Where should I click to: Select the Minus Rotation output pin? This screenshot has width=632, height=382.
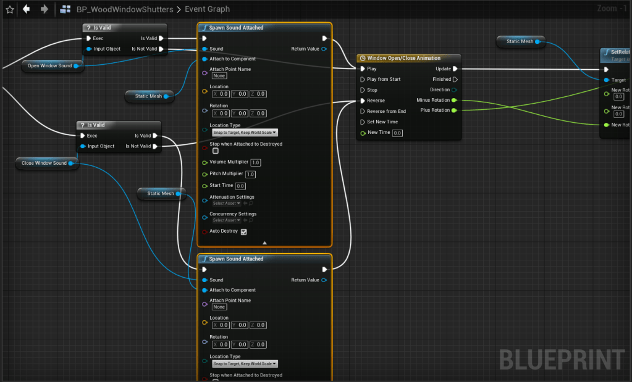pos(454,100)
